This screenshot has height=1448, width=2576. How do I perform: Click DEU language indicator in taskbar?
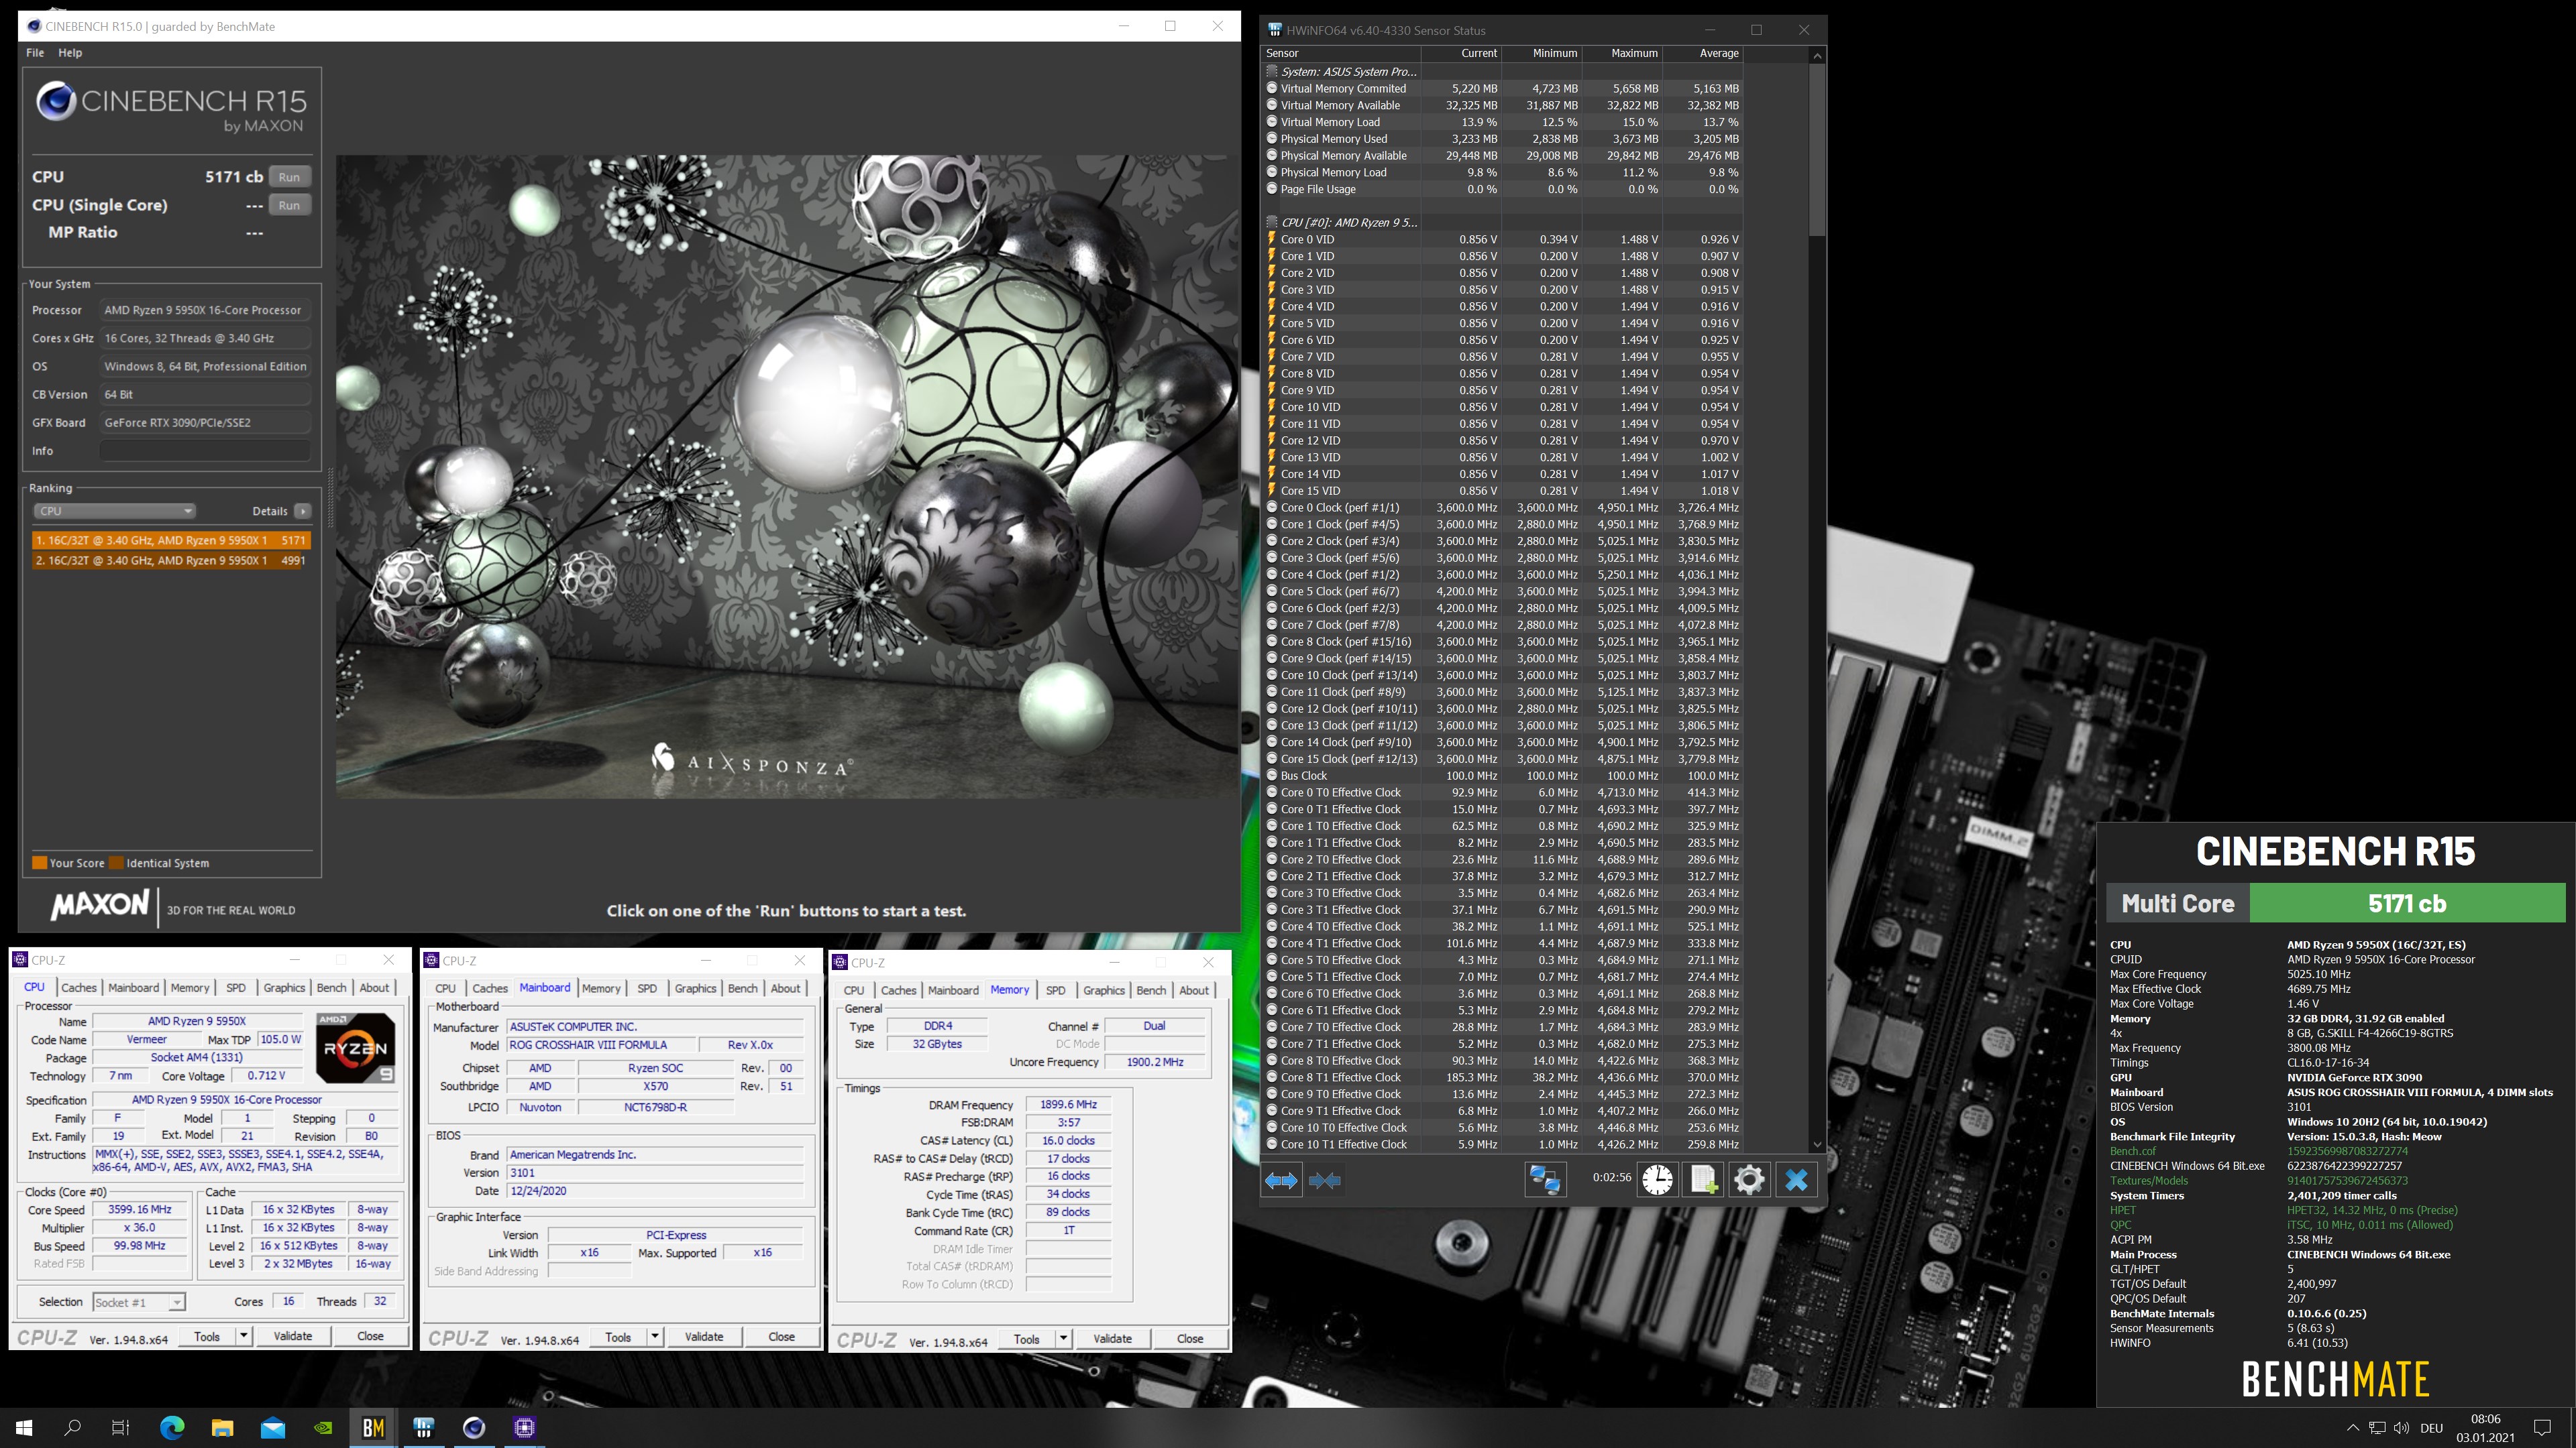(x=2432, y=1428)
